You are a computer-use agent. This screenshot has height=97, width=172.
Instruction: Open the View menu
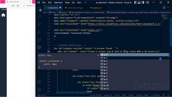point(67,2)
